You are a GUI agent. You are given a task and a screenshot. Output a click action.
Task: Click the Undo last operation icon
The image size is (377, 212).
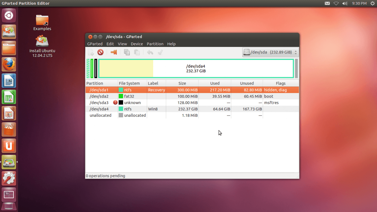tap(150, 52)
